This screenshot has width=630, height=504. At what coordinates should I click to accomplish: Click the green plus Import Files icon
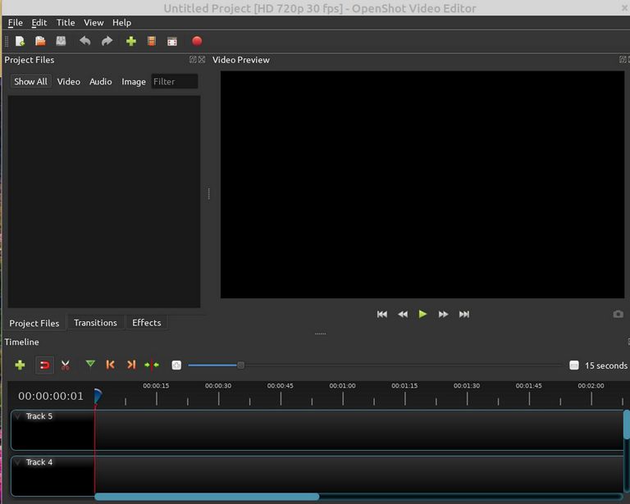pyautogui.click(x=130, y=41)
